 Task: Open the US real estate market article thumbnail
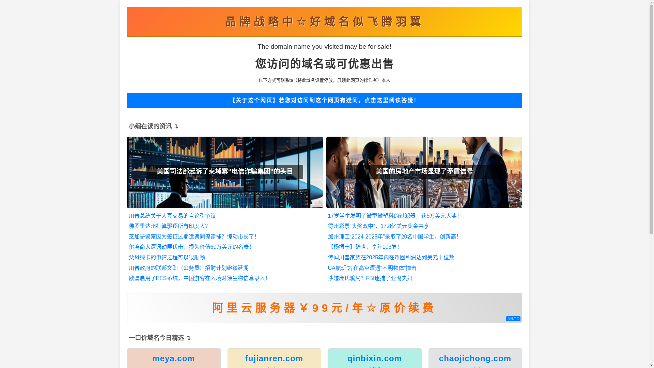[x=424, y=172]
